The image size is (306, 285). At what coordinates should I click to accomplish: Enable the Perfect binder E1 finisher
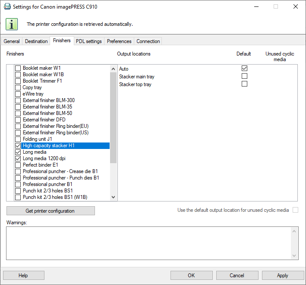[18, 165]
